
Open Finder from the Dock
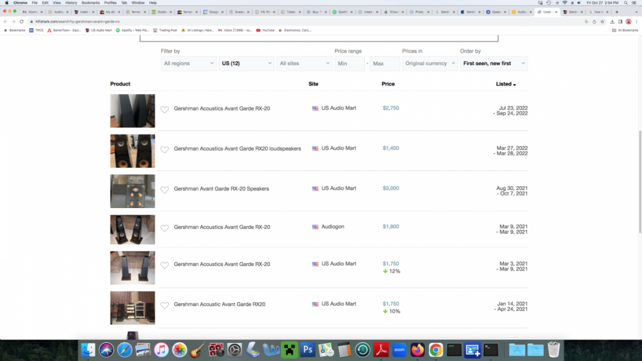(88, 350)
